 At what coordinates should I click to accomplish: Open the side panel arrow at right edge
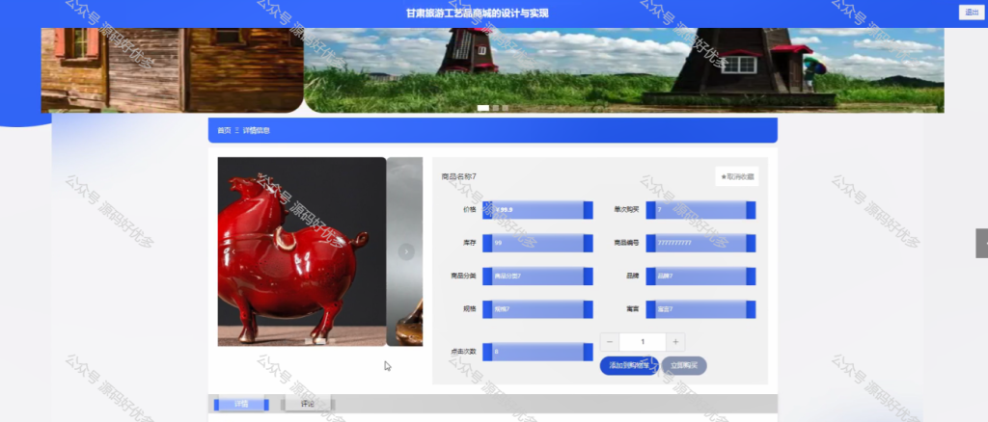981,244
